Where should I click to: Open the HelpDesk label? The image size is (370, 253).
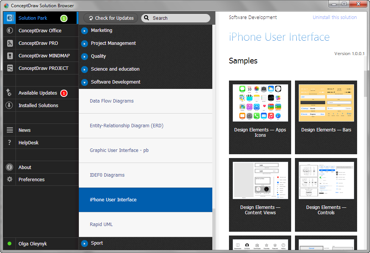28,142
